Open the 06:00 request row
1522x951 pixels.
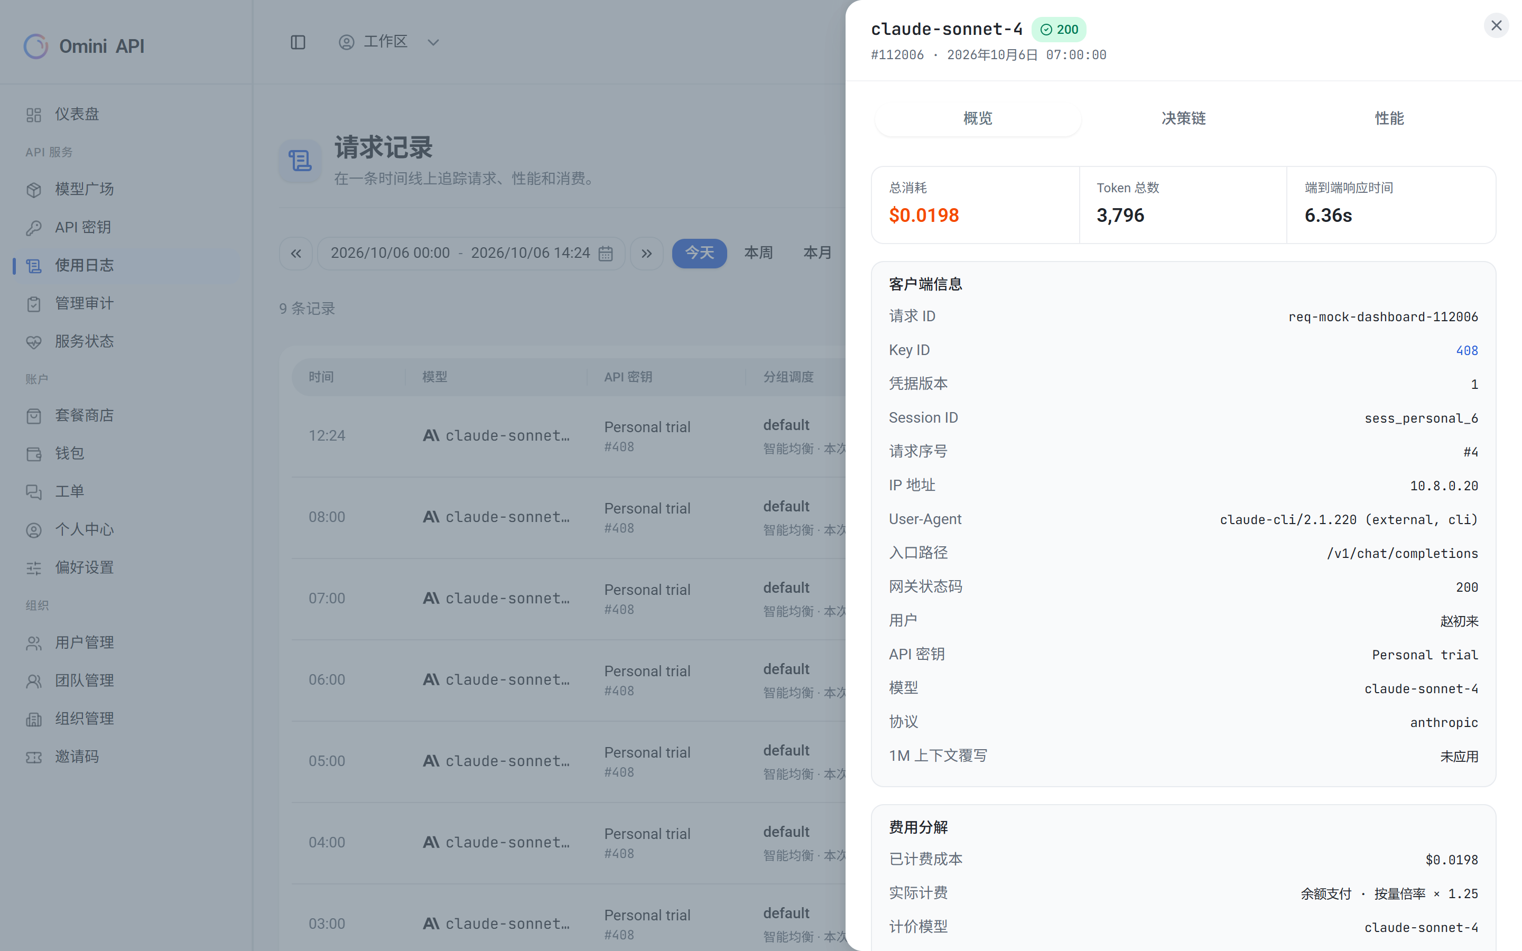click(x=569, y=680)
